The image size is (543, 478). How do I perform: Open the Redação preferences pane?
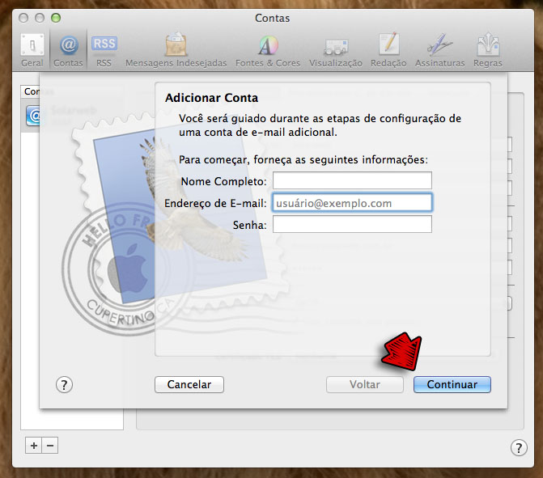click(x=388, y=50)
